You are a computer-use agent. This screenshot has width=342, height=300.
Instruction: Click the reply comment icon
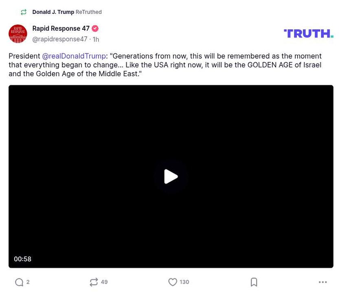point(19,282)
